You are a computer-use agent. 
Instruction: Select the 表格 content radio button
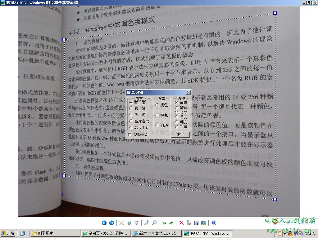click(x=131, y=108)
